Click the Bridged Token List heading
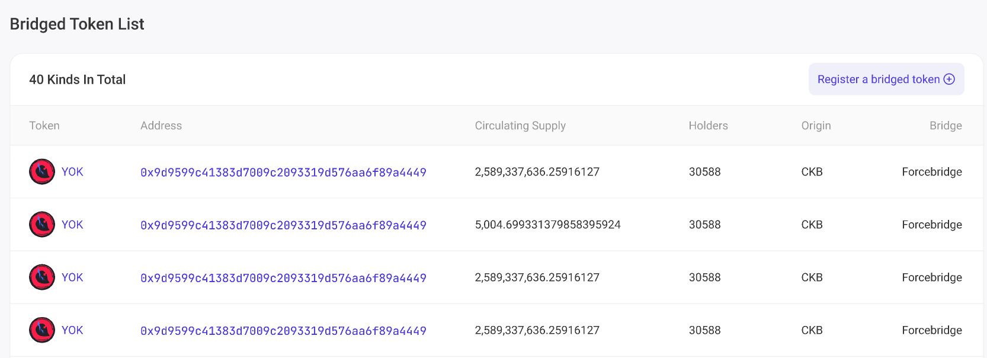This screenshot has width=987, height=358. tap(76, 24)
